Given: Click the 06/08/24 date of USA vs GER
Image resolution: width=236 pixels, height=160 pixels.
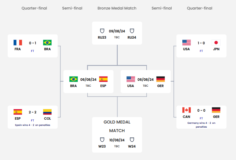Looking at the screenshot, I should pyautogui.click(x=145, y=80).
